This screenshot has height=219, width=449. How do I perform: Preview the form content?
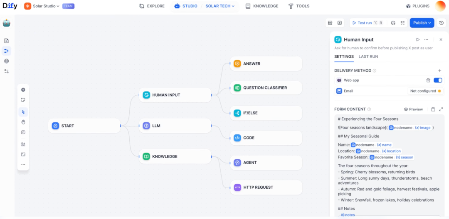tap(413, 109)
